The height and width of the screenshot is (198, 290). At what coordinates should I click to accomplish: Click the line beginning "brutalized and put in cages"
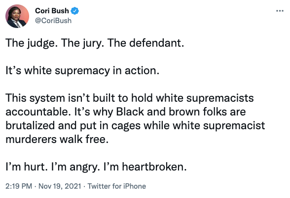(135, 126)
